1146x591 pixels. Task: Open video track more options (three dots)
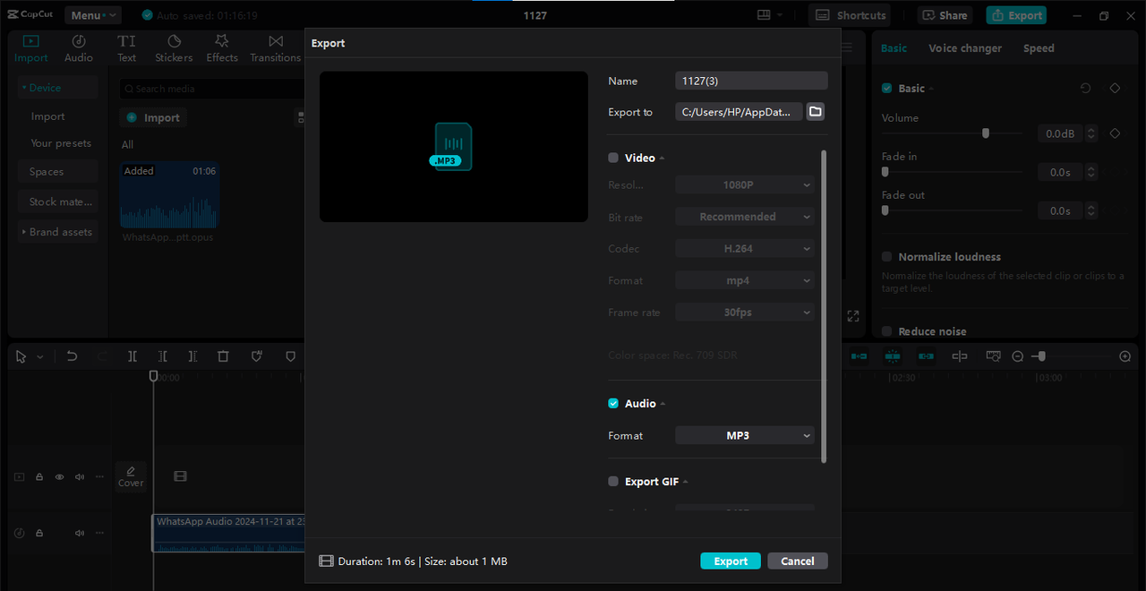[99, 477]
